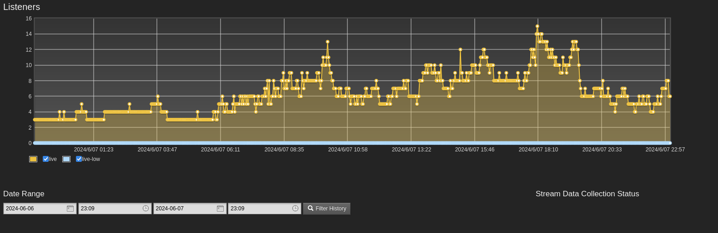Open the end date calendar picker icon
The image size is (718, 233).
[220, 209]
